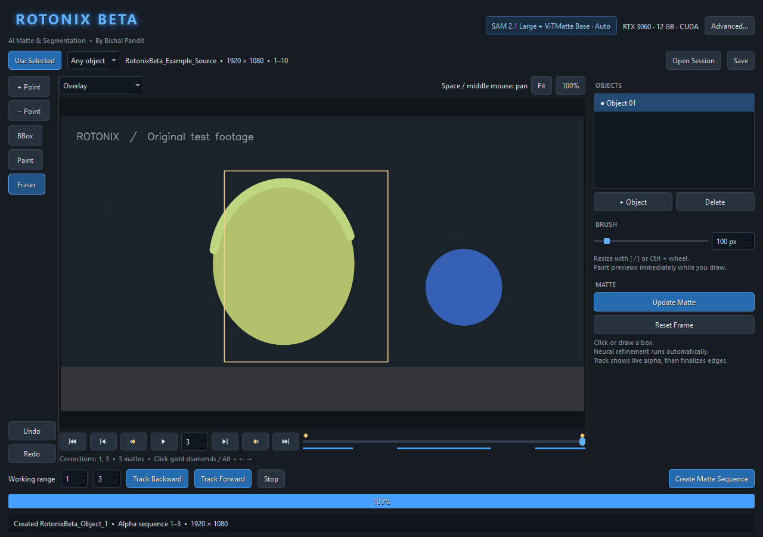Play the footage

(x=164, y=442)
